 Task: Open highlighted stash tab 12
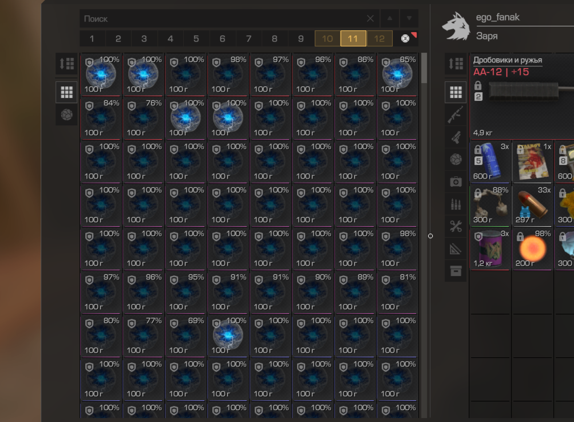(x=379, y=38)
